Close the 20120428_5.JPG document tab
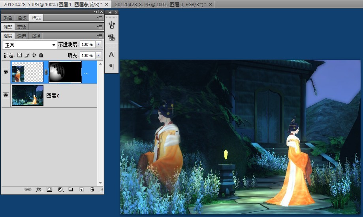Image resolution: width=363 pixels, height=217 pixels. click(x=107, y=4)
